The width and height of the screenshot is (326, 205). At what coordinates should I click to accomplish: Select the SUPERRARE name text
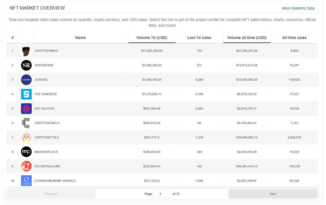coord(44,65)
